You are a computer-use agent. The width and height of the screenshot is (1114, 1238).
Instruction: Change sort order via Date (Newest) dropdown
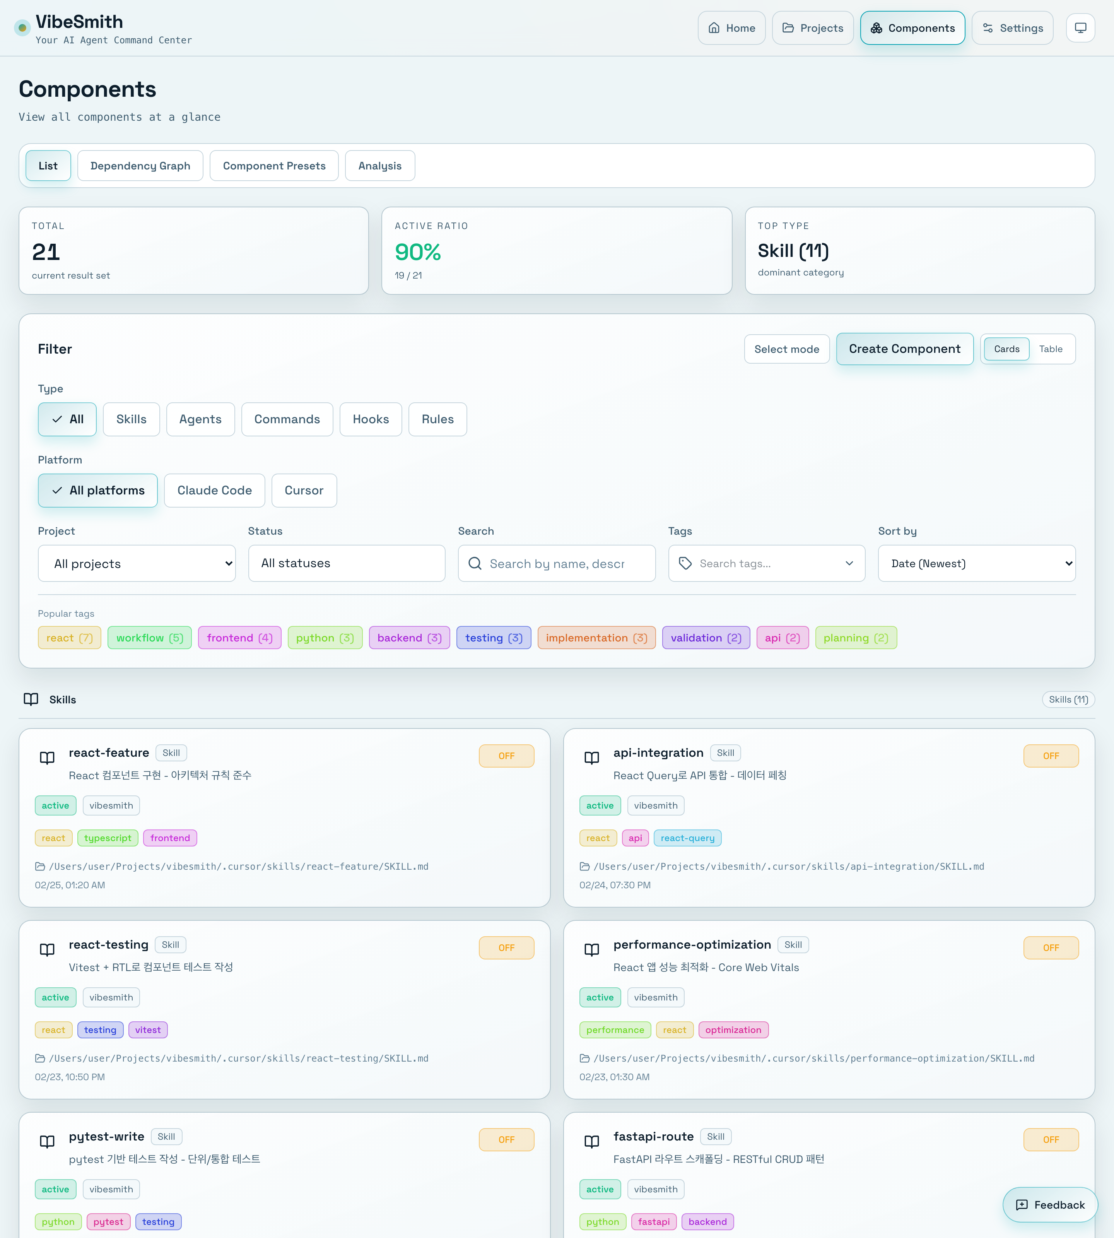pyautogui.click(x=976, y=563)
